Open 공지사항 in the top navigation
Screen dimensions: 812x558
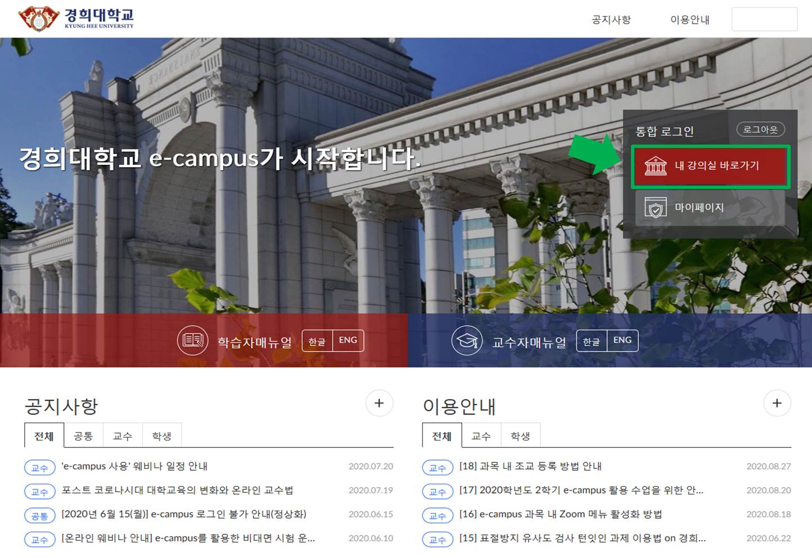[611, 20]
